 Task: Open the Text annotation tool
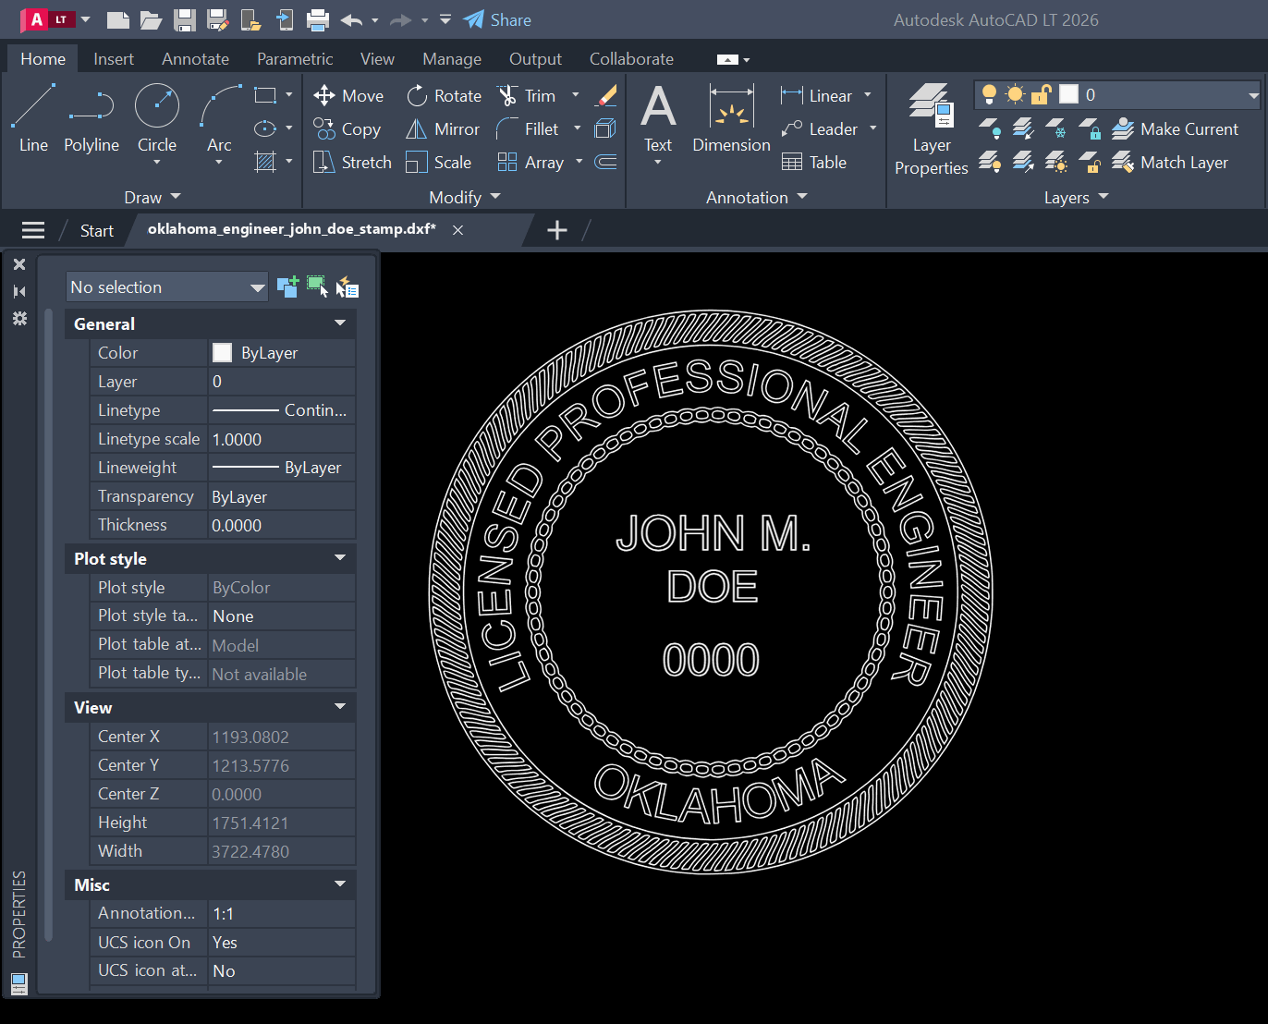tap(658, 118)
